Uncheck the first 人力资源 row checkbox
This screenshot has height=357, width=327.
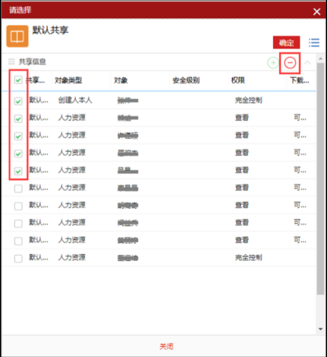pos(18,118)
